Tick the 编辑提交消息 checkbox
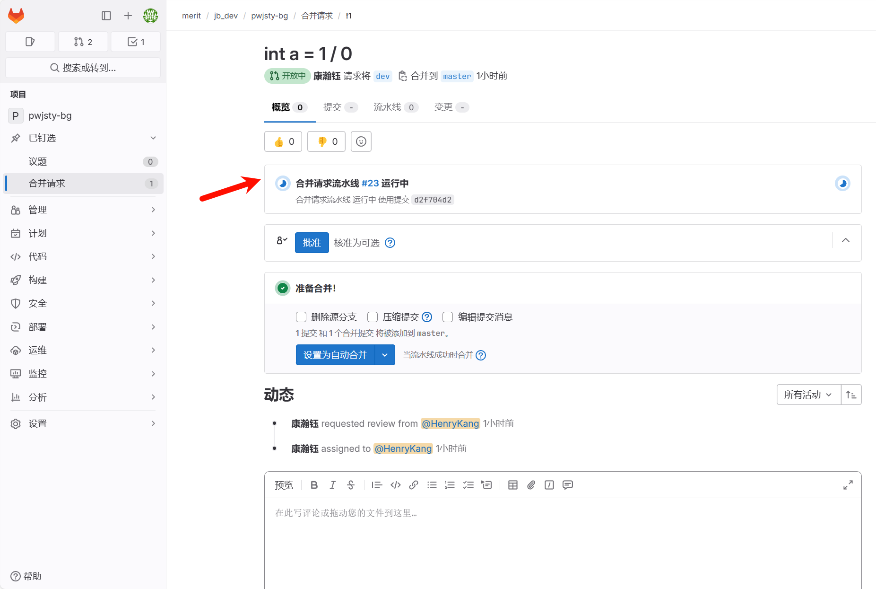The width and height of the screenshot is (876, 589). point(448,317)
